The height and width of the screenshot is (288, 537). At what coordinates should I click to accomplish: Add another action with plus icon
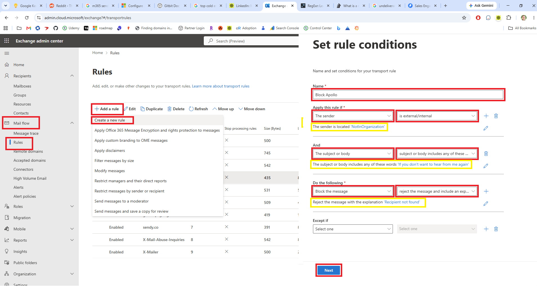(x=486, y=191)
